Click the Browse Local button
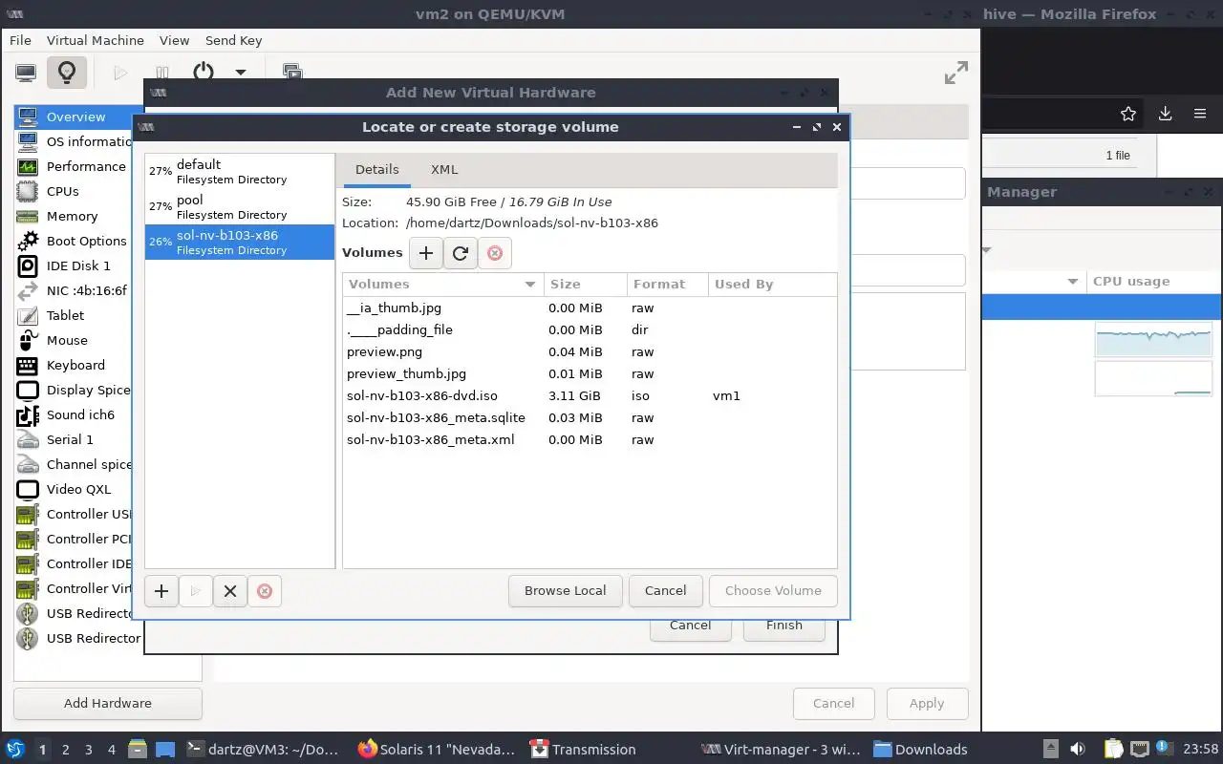The height and width of the screenshot is (764, 1223). pyautogui.click(x=565, y=590)
